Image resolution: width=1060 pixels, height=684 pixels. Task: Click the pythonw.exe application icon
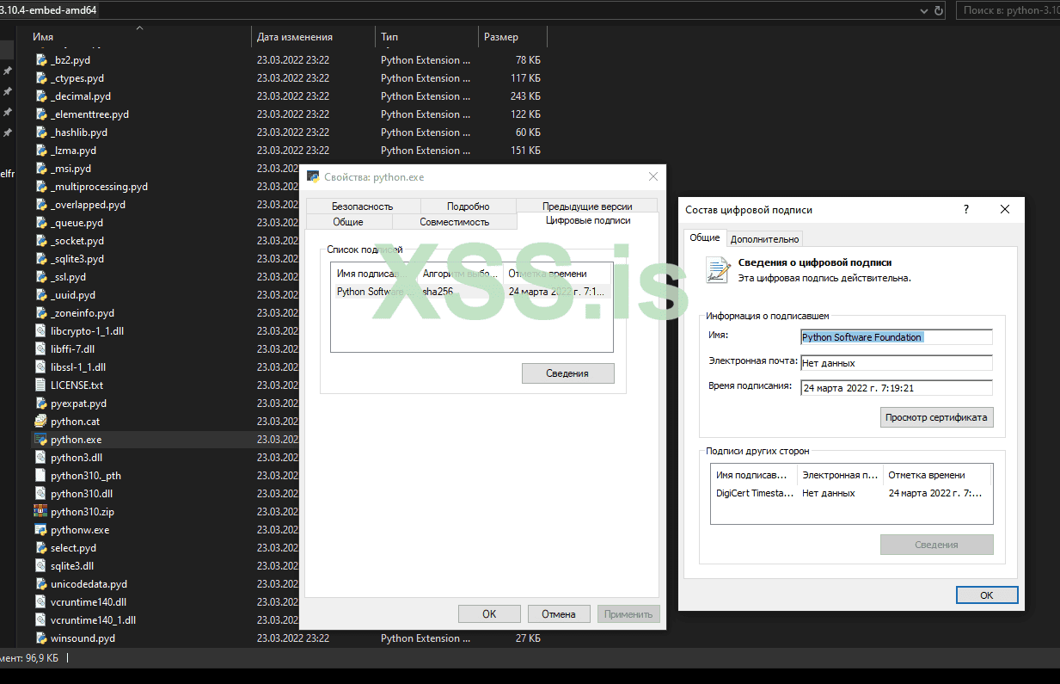(40, 530)
